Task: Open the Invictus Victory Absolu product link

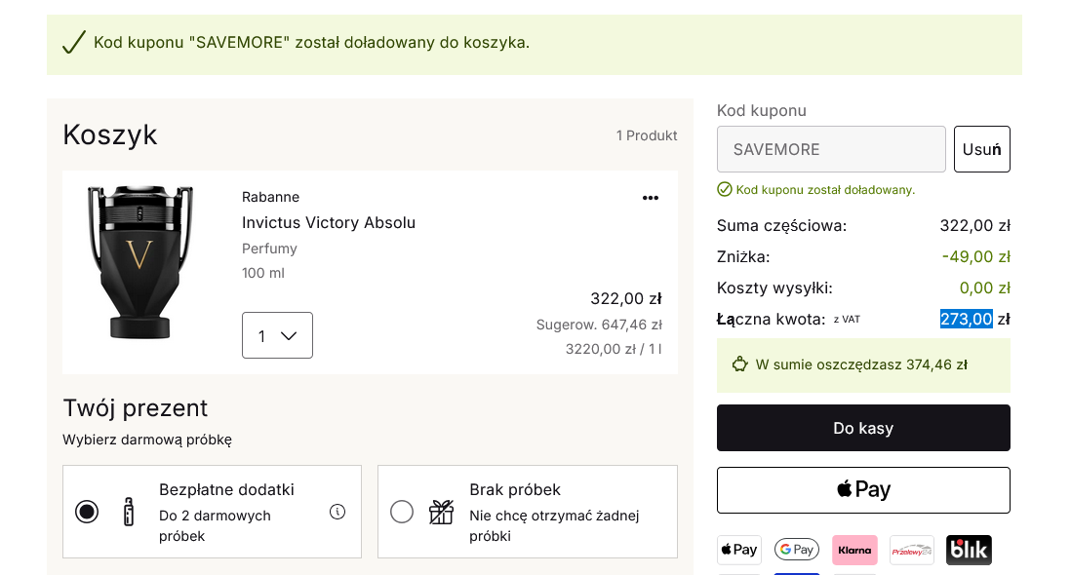Action: click(x=329, y=223)
